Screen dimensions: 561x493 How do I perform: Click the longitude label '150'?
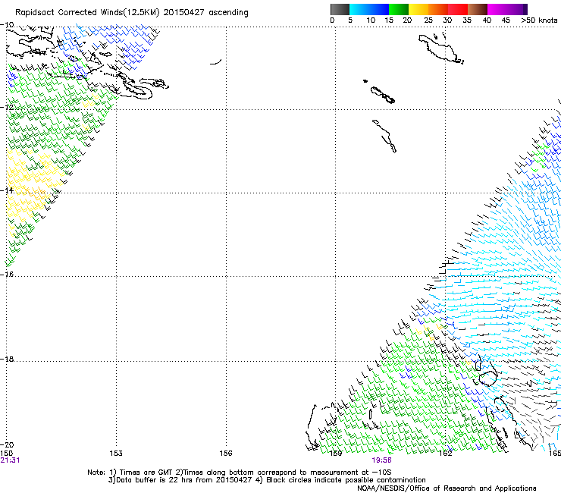coord(6,453)
